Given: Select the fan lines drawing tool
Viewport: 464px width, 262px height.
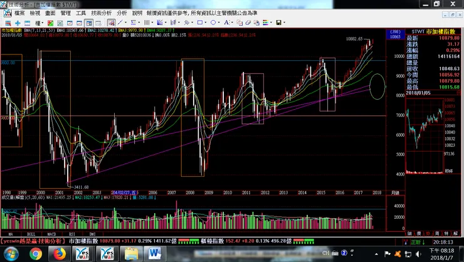Looking at the screenshot, I should pyautogui.click(x=160, y=23).
